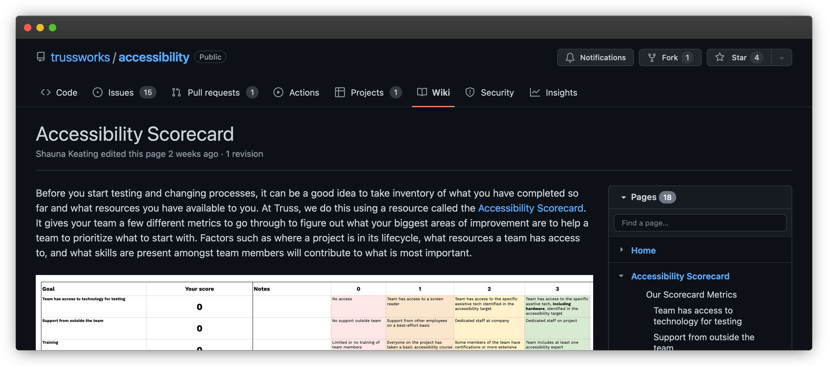Click the notifications bell icon
This screenshot has width=828, height=366.
[x=570, y=57]
